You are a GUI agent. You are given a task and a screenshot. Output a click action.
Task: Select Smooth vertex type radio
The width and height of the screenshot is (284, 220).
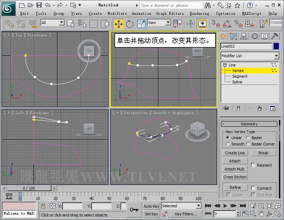pyautogui.click(x=228, y=144)
